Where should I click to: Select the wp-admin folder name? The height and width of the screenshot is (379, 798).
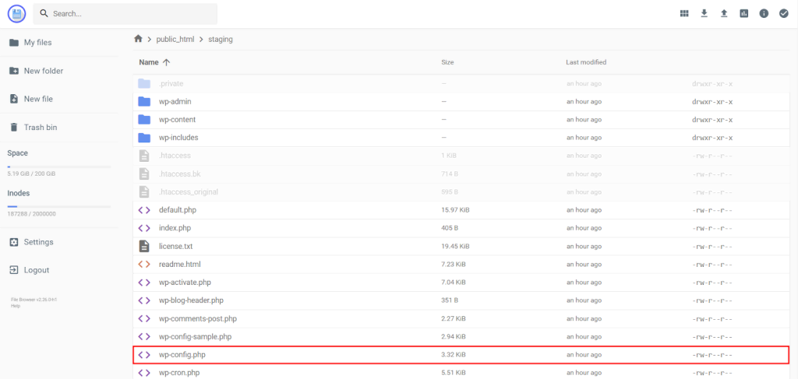[175, 102]
